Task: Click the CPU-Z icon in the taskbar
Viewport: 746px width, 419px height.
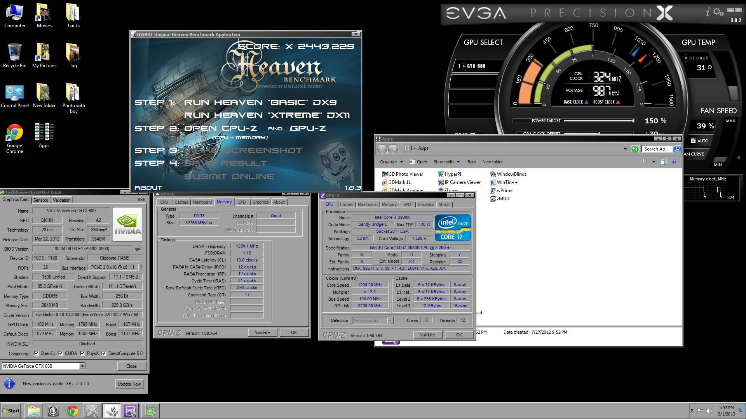Action: (x=130, y=411)
